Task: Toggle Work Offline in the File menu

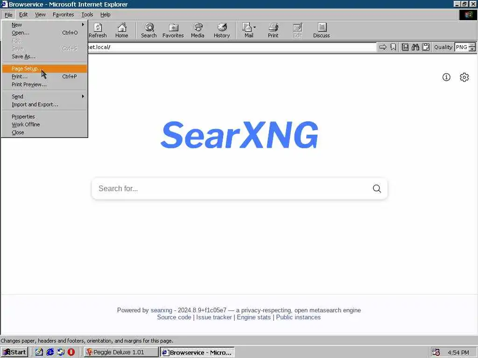Action: (x=45, y=124)
